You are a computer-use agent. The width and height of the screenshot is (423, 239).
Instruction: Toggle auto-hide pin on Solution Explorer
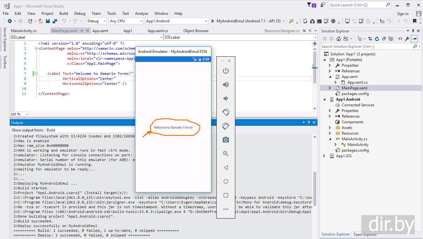click(x=413, y=31)
